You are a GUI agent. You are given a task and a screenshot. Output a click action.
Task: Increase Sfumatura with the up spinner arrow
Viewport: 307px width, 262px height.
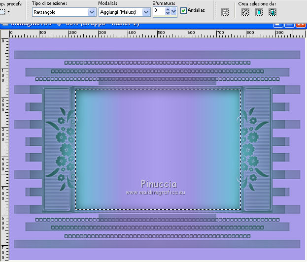click(x=168, y=9)
